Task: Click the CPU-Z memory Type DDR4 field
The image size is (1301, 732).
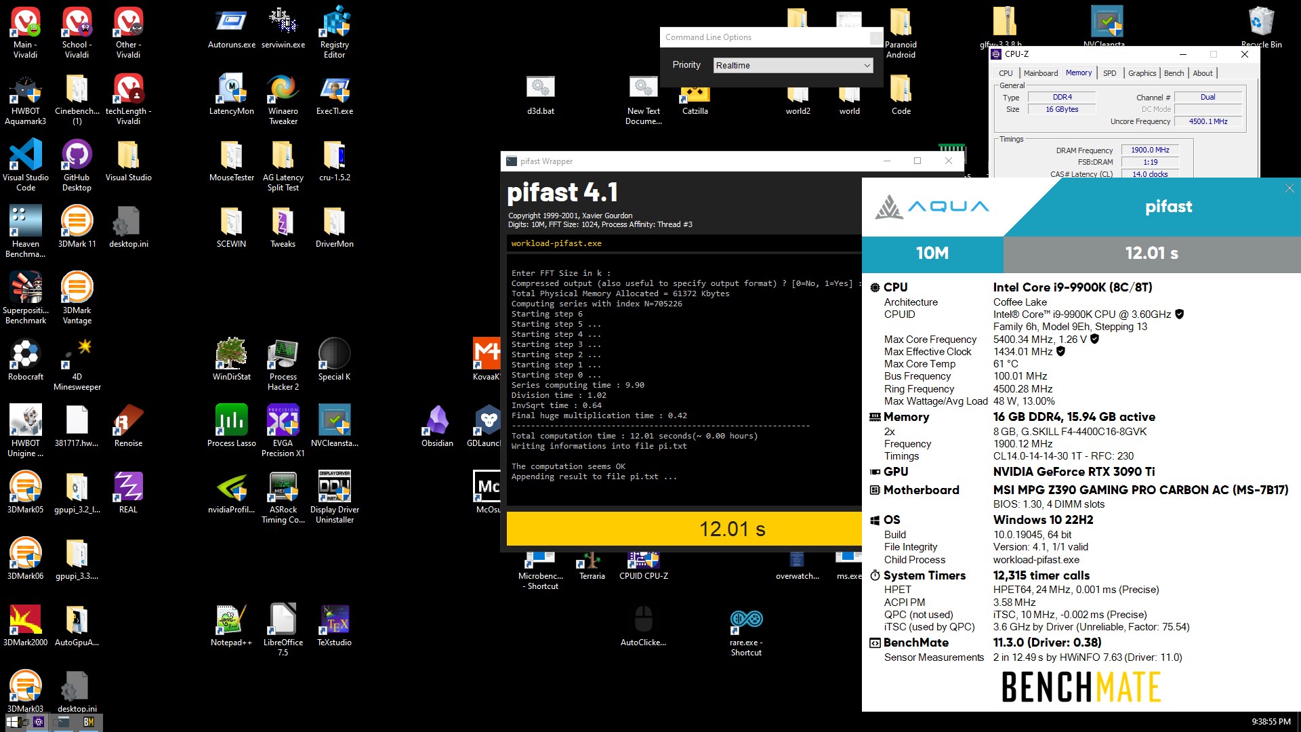Action: point(1062,97)
